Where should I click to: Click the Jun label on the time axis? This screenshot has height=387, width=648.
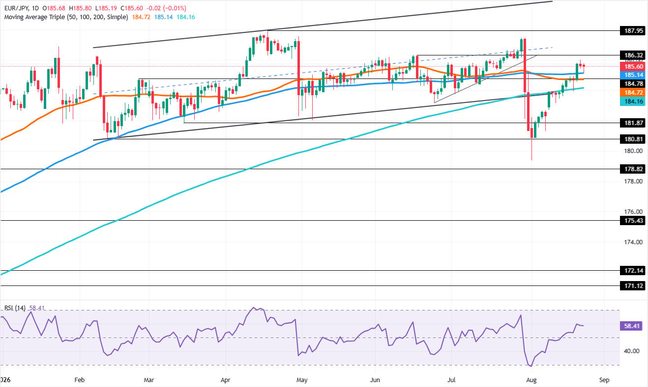pyautogui.click(x=375, y=380)
